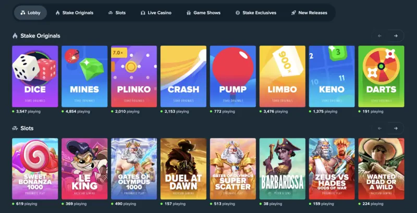
Task: Open the Mines game card
Action: click(x=84, y=77)
